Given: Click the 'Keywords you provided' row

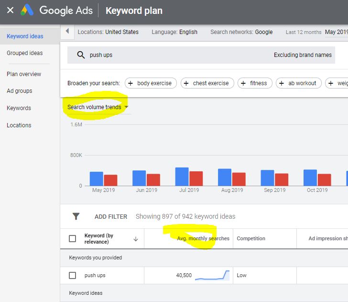Looking at the screenshot, I should [204, 258].
